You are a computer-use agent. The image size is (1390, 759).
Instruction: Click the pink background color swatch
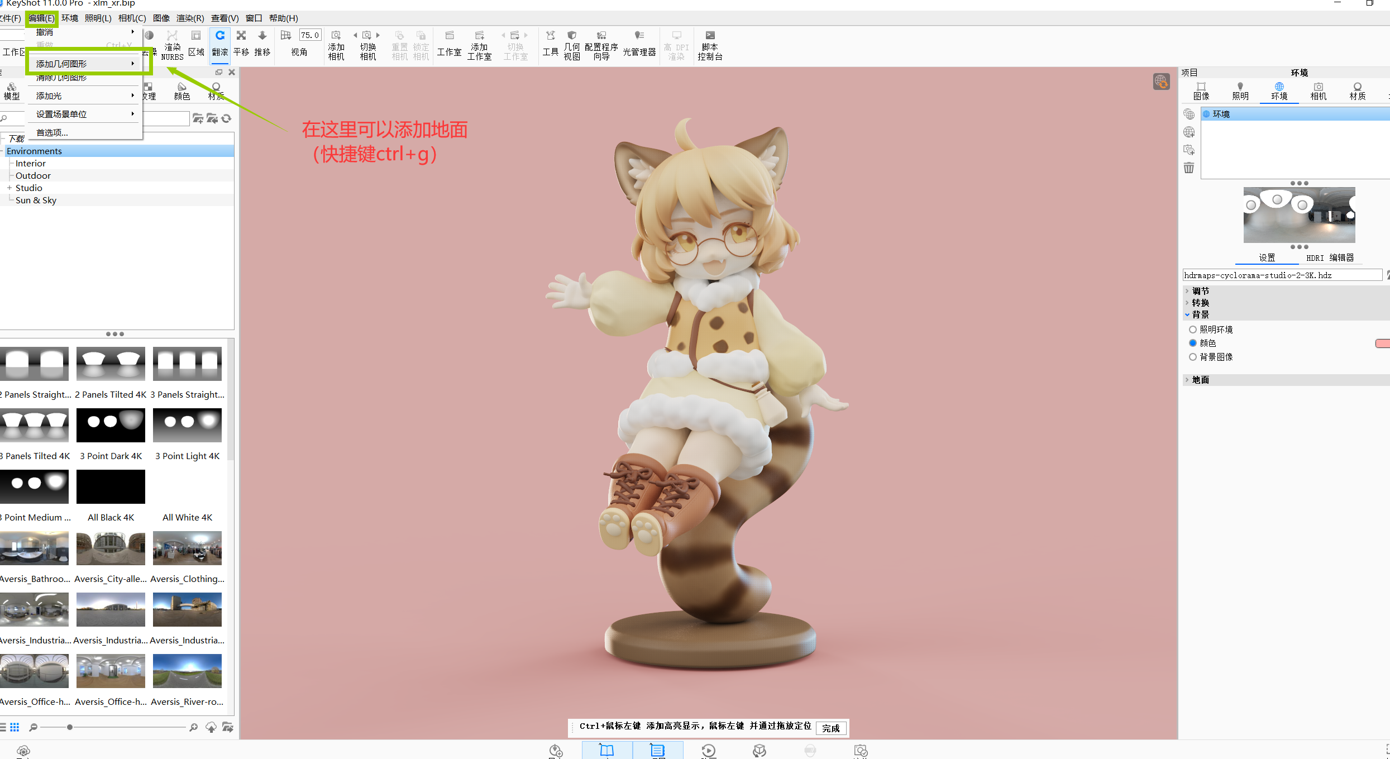(x=1382, y=343)
